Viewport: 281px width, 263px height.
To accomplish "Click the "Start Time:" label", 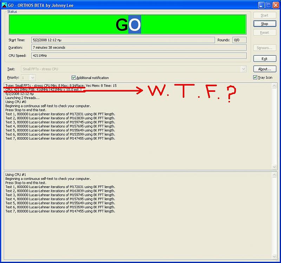I will point(17,40).
